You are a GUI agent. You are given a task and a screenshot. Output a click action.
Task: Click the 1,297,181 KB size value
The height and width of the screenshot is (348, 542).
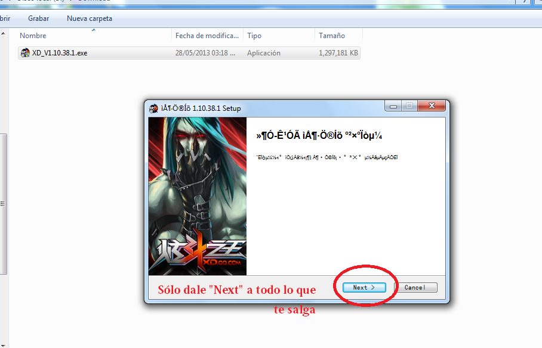(338, 53)
